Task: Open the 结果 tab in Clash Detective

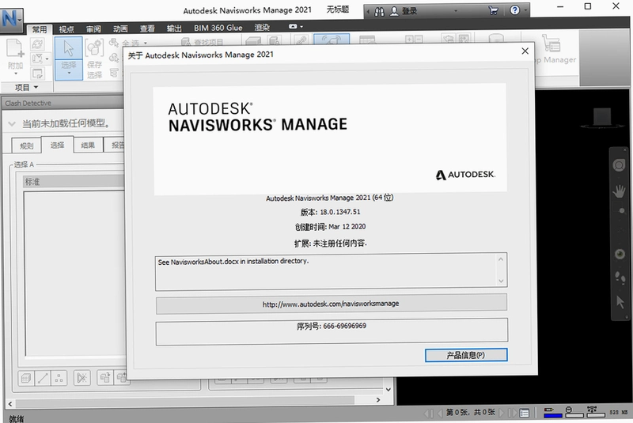Action: click(88, 145)
